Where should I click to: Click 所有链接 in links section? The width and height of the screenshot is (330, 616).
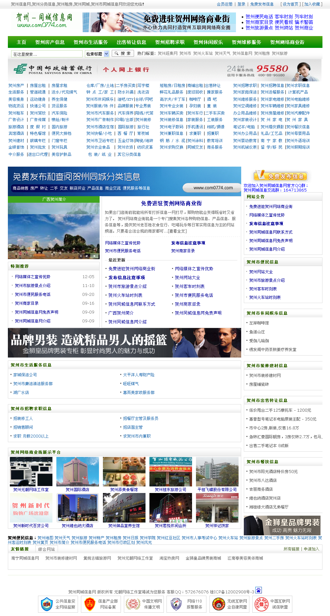point(292,549)
